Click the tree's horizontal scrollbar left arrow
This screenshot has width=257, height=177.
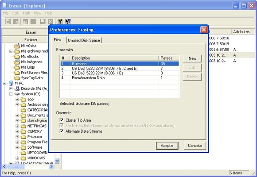pos(4,166)
